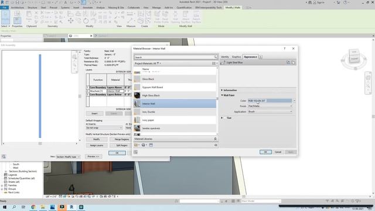Open the Annotate ribbon tab

(x=88, y=8)
